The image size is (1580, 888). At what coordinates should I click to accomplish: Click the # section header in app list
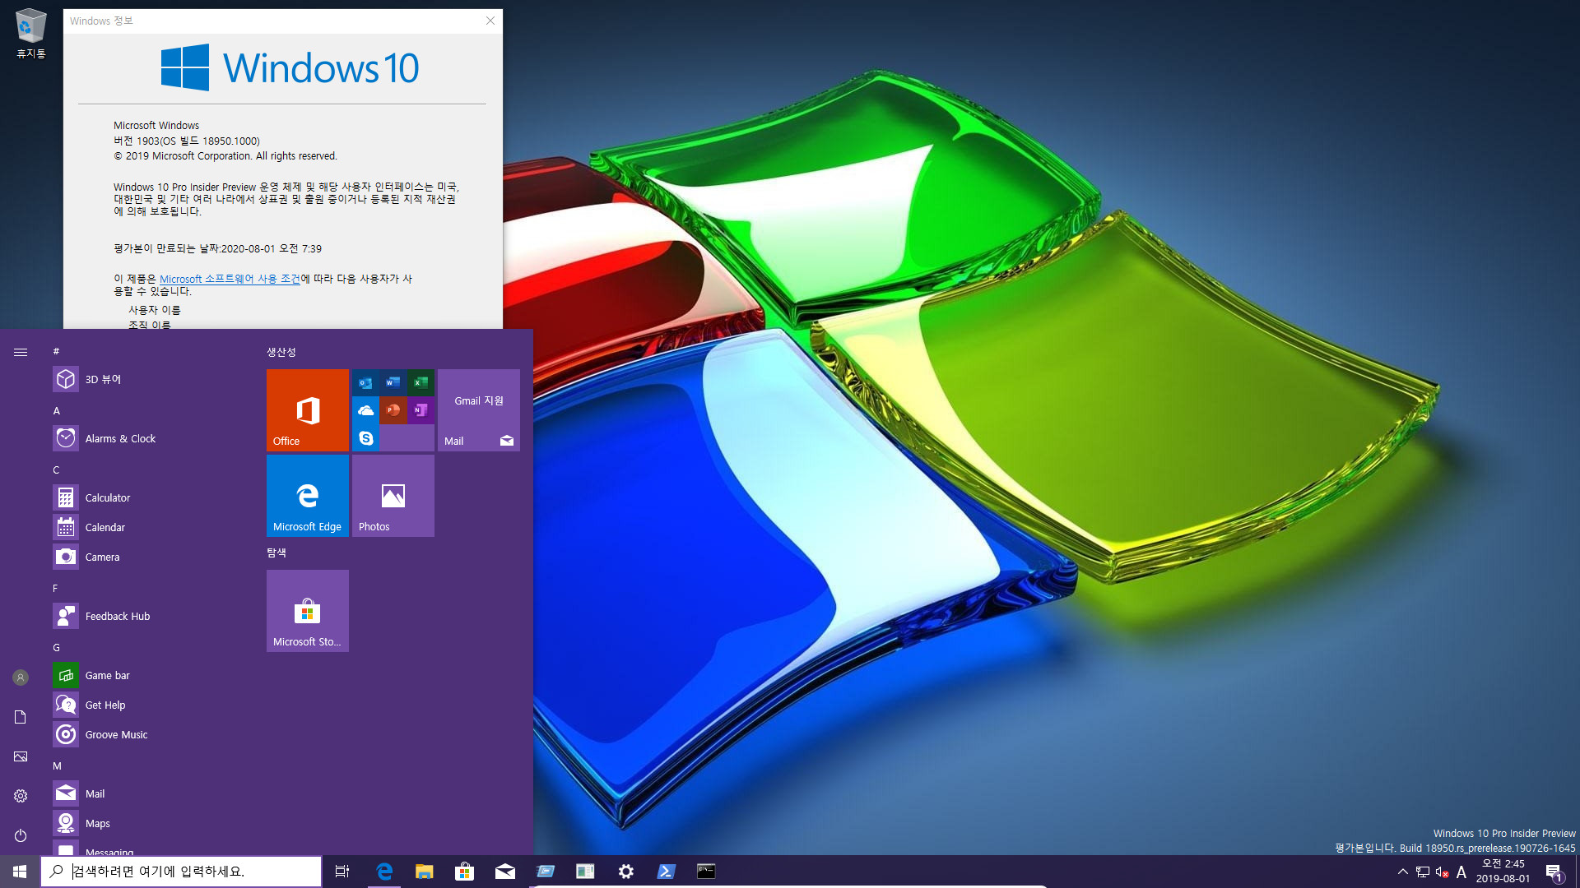pyautogui.click(x=56, y=351)
